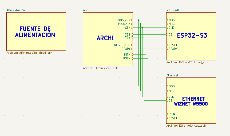Select the CLK pin on the Archi sheet
The width and height of the screenshot is (230, 136).
coord(129,28)
